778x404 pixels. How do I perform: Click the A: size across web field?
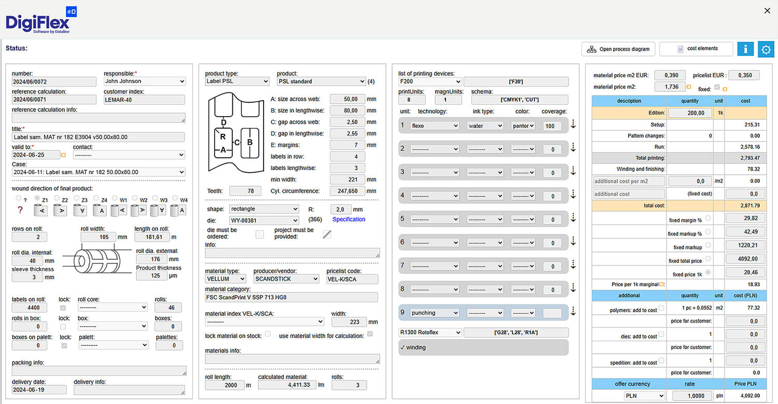click(x=347, y=99)
